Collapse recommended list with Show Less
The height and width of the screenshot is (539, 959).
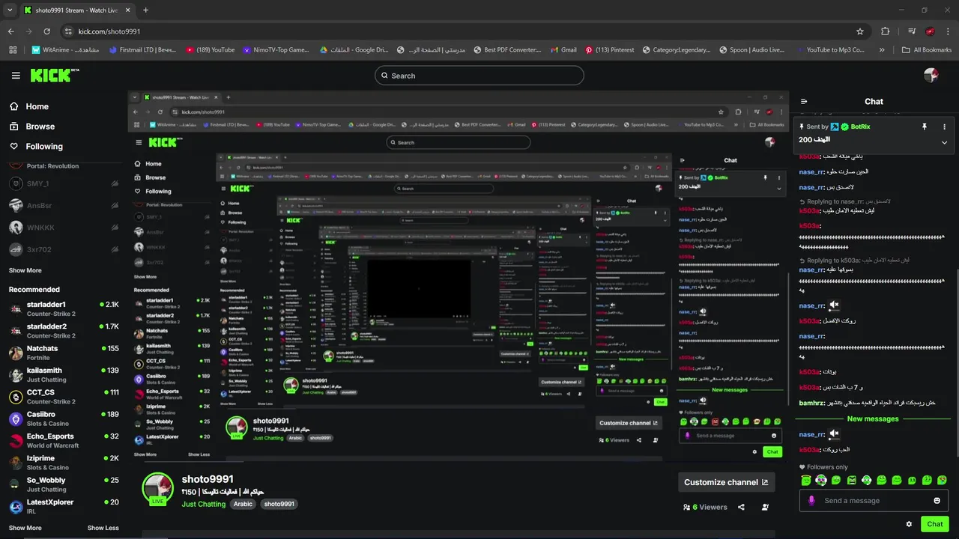[x=103, y=528]
